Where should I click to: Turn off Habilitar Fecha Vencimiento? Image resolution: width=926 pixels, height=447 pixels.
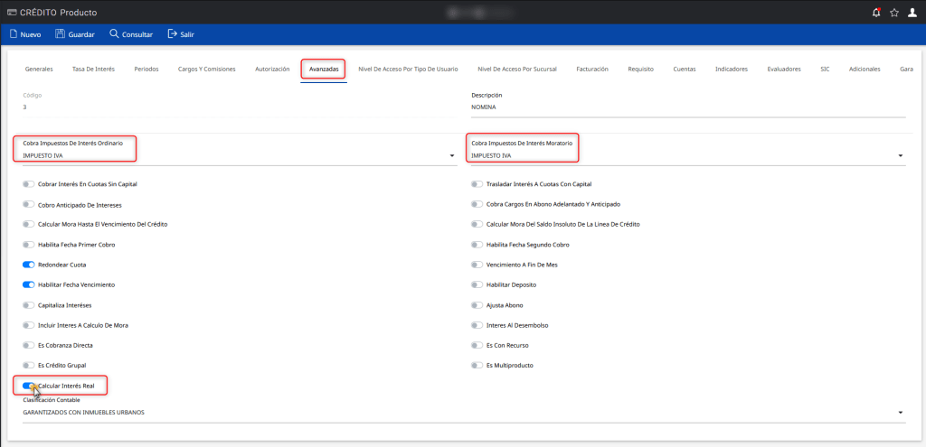[30, 284]
